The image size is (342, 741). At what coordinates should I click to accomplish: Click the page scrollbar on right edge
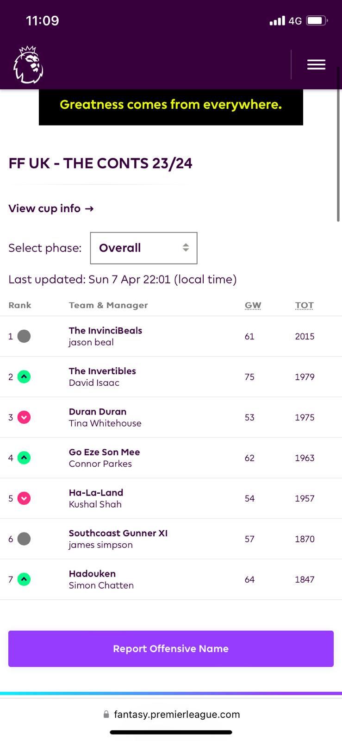[x=338, y=144]
